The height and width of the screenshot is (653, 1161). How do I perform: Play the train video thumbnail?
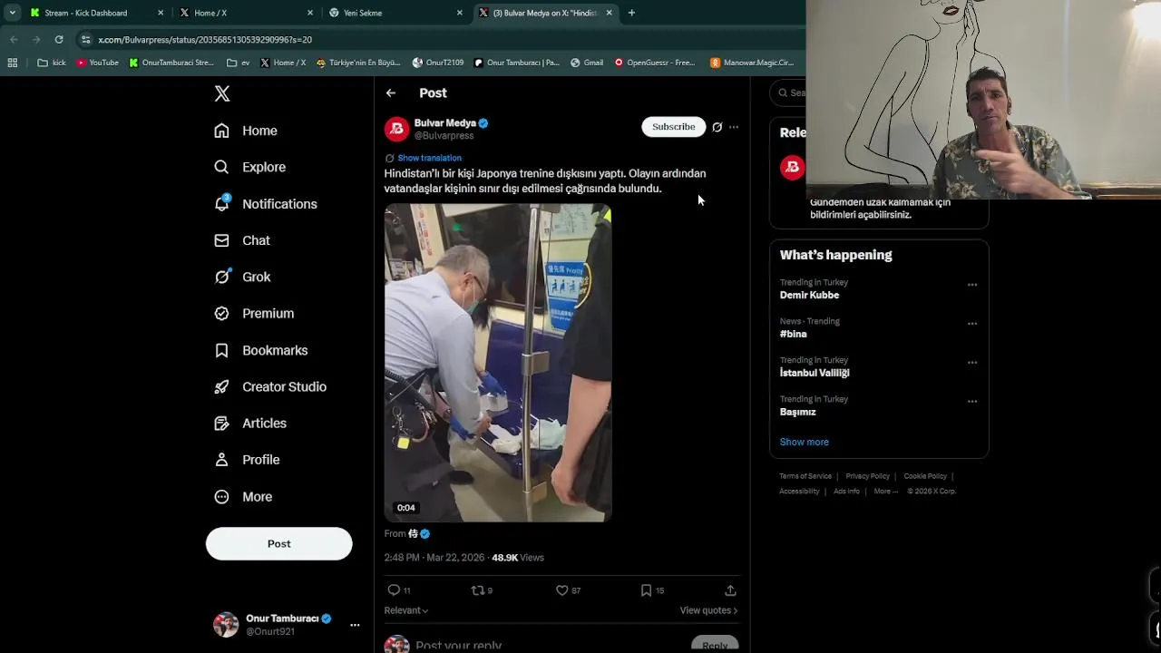(x=498, y=363)
